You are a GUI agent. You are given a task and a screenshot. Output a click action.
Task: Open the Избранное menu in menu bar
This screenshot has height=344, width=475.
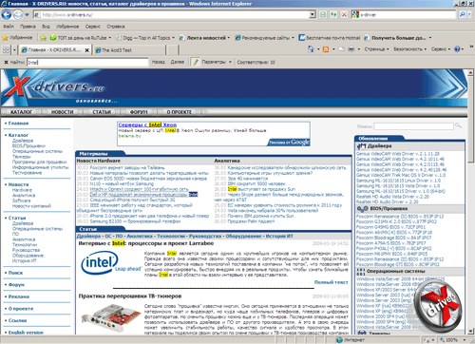click(x=67, y=27)
